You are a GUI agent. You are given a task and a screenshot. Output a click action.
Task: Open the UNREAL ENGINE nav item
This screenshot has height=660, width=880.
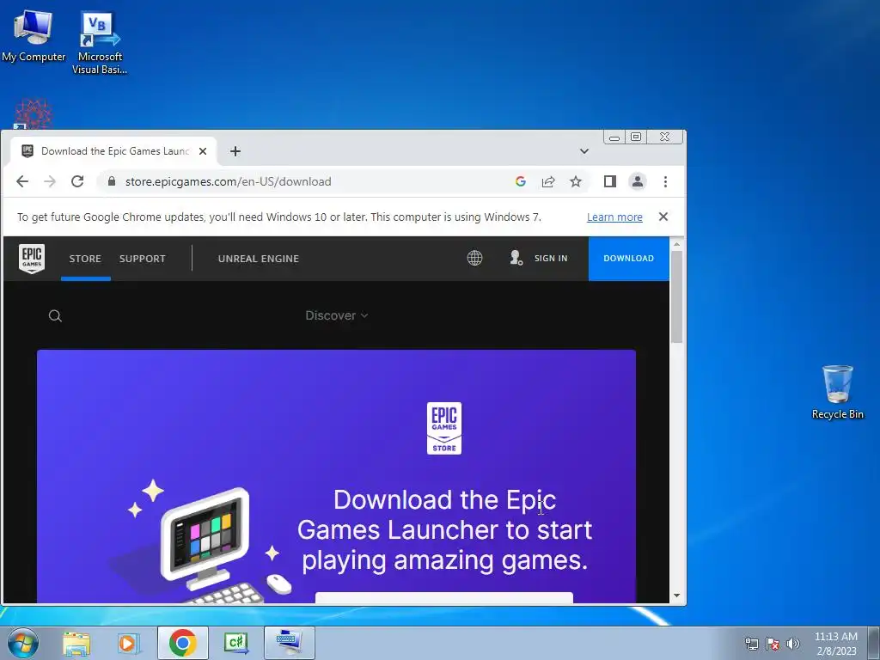[259, 259]
